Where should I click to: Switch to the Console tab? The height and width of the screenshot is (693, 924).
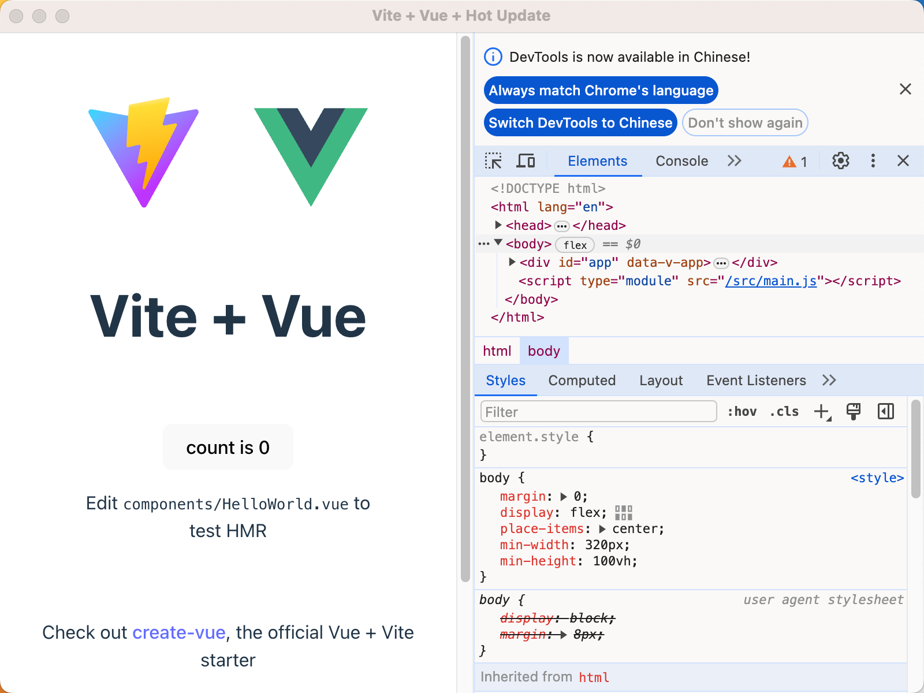pyautogui.click(x=681, y=161)
